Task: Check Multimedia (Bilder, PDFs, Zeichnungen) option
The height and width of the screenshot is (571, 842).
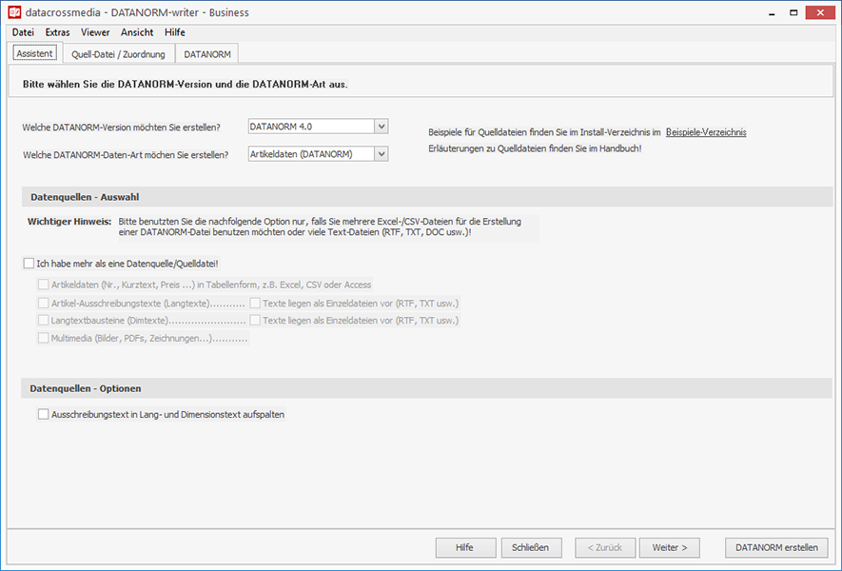Action: (44, 338)
